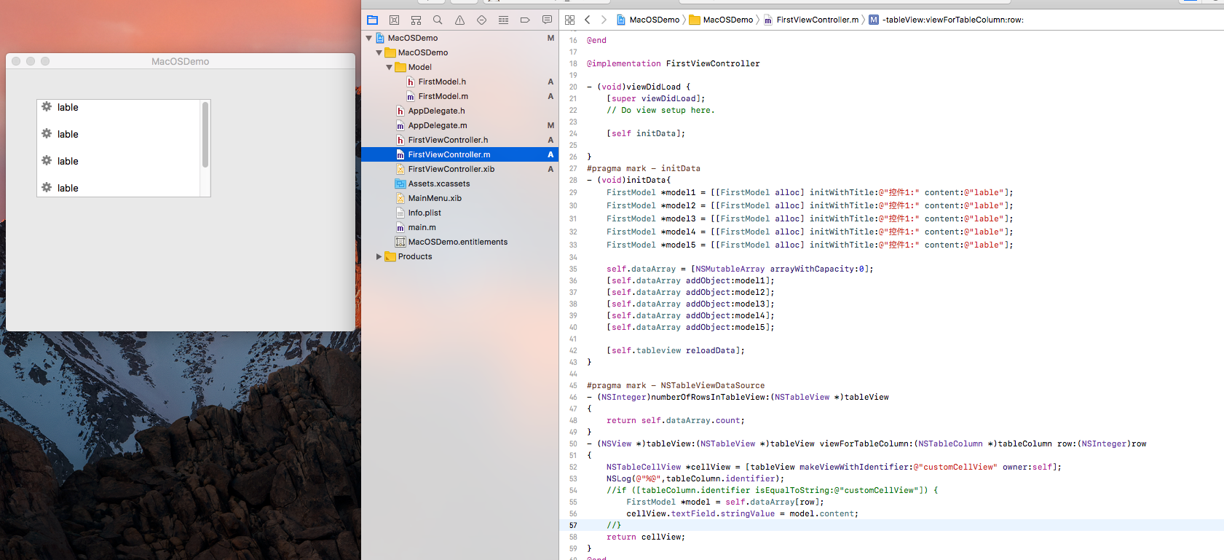
Task: Click the first 'lable' row text
Action: (68, 107)
